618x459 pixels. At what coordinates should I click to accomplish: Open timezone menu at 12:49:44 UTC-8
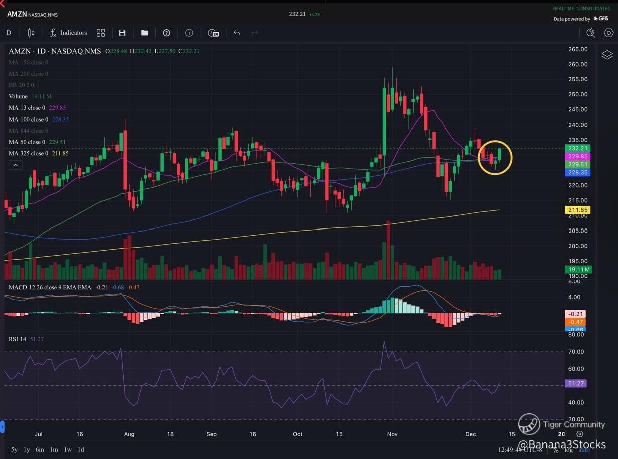point(521,450)
